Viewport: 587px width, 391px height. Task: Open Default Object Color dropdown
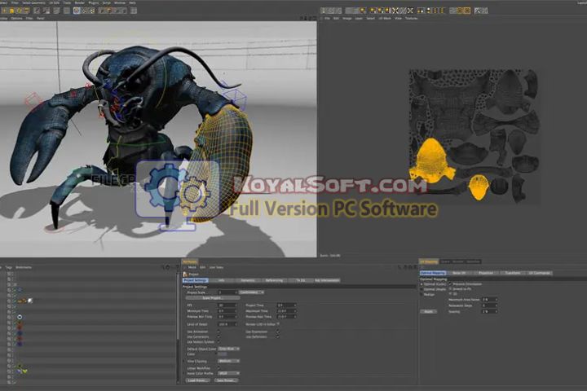click(229, 349)
